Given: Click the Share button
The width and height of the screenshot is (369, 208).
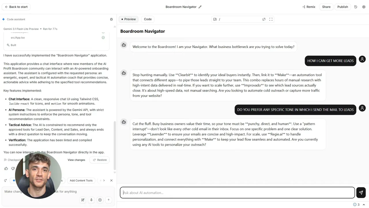Looking at the screenshot, I should [x=326, y=7].
